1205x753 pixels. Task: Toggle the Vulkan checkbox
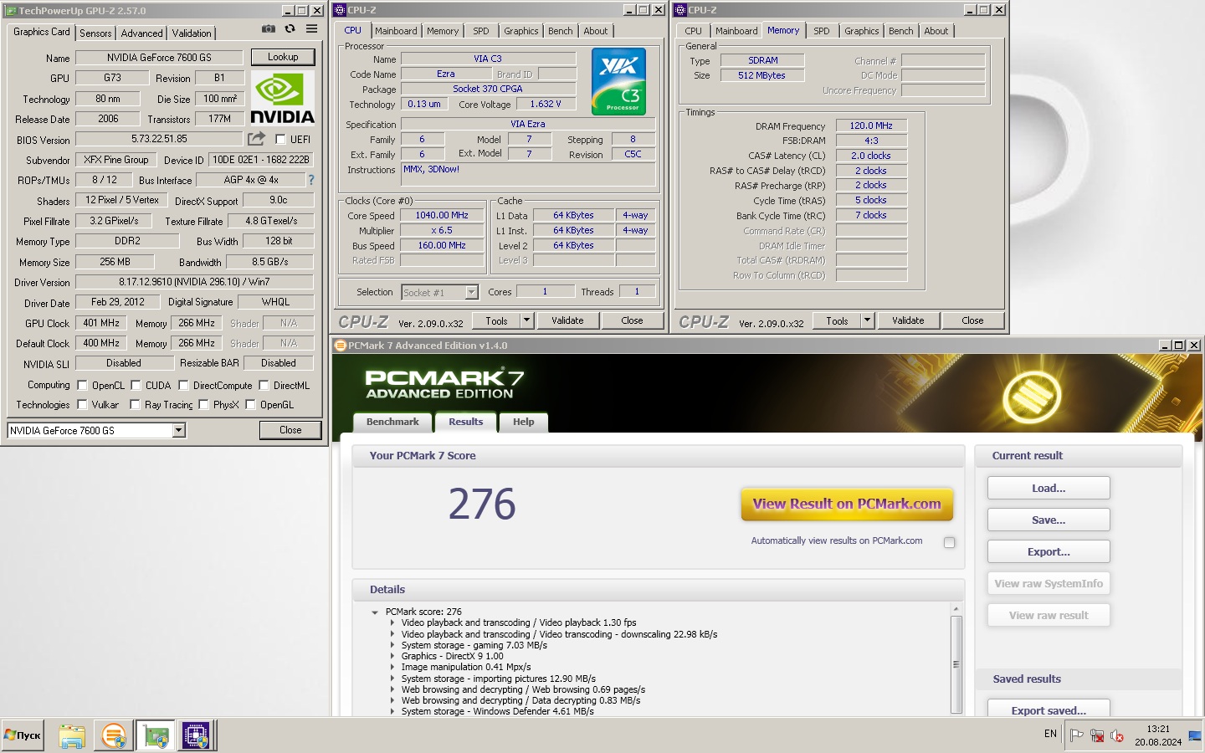pos(82,405)
